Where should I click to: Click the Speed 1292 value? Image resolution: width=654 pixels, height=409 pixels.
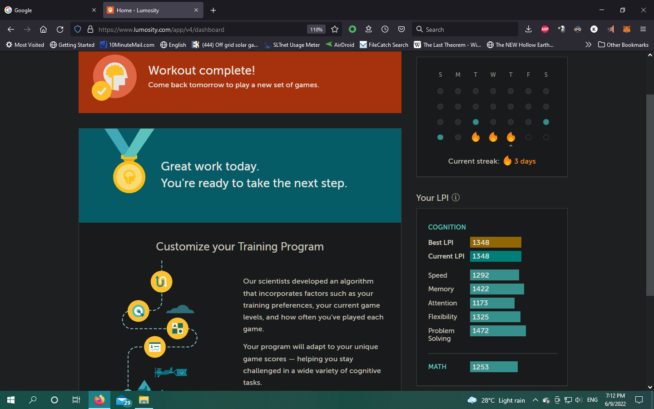tap(481, 275)
